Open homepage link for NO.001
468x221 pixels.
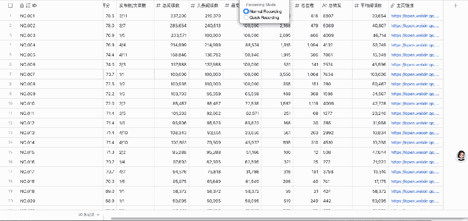coord(415,16)
